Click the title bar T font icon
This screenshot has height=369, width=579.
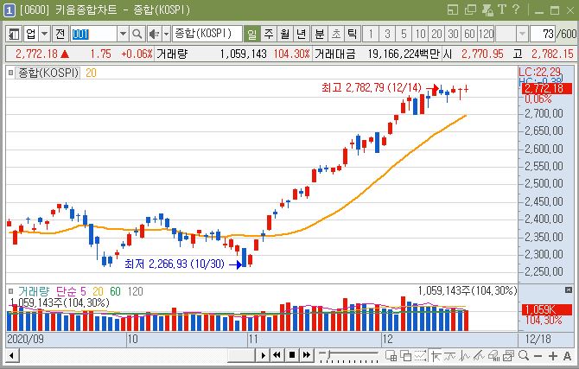pos(501,10)
